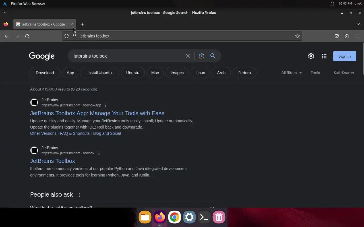Open more options beside the toolbox URL result

(x=99, y=153)
